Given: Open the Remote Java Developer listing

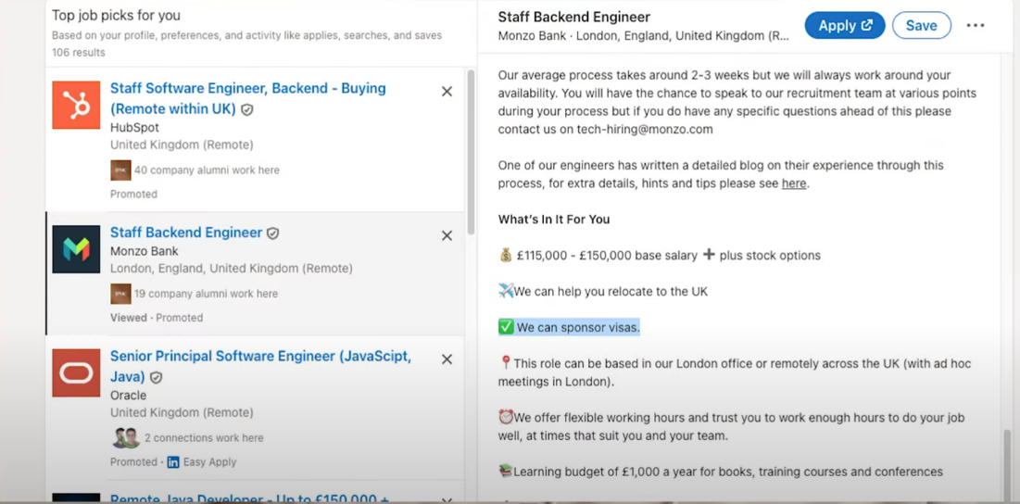Looking at the screenshot, I should (249, 498).
